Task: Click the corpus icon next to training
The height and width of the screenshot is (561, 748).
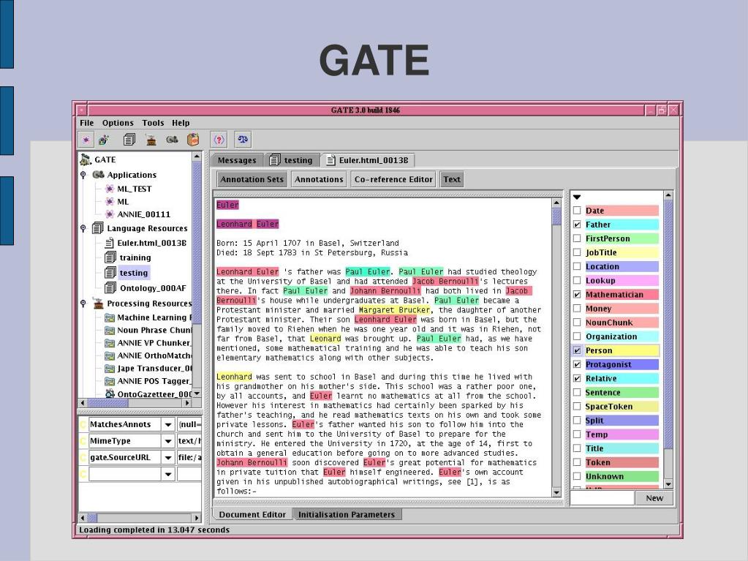Action: pos(110,257)
